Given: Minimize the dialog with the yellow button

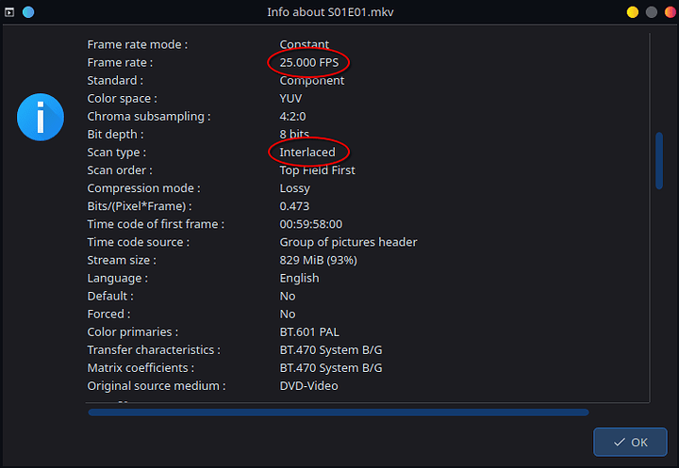Looking at the screenshot, I should 632,12.
